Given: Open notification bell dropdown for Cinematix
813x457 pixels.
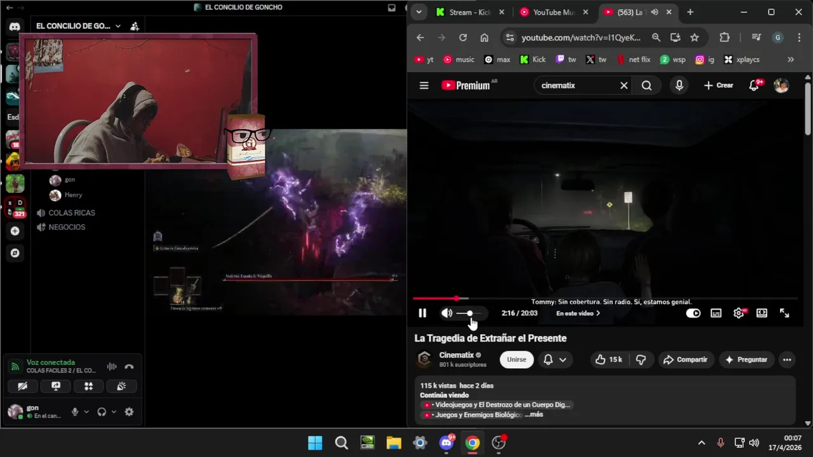Looking at the screenshot, I should 555,359.
